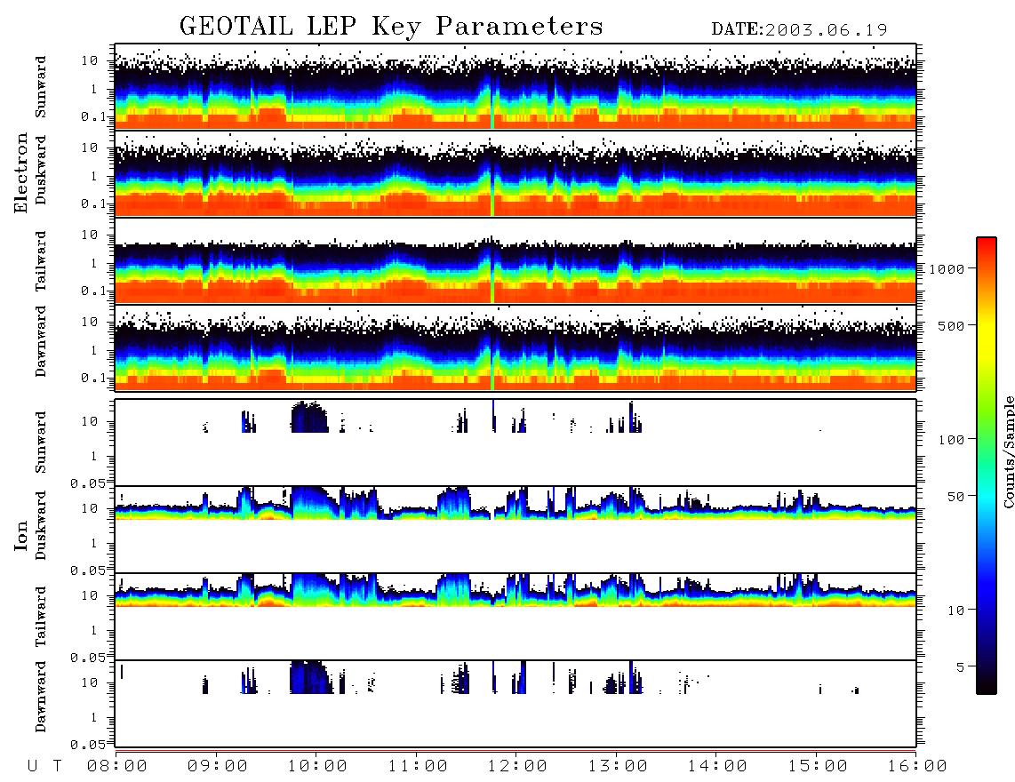The width and height of the screenshot is (1015, 782).
Task: Click the 0.05 tick of Ion Sunward axis
Action: (89, 483)
